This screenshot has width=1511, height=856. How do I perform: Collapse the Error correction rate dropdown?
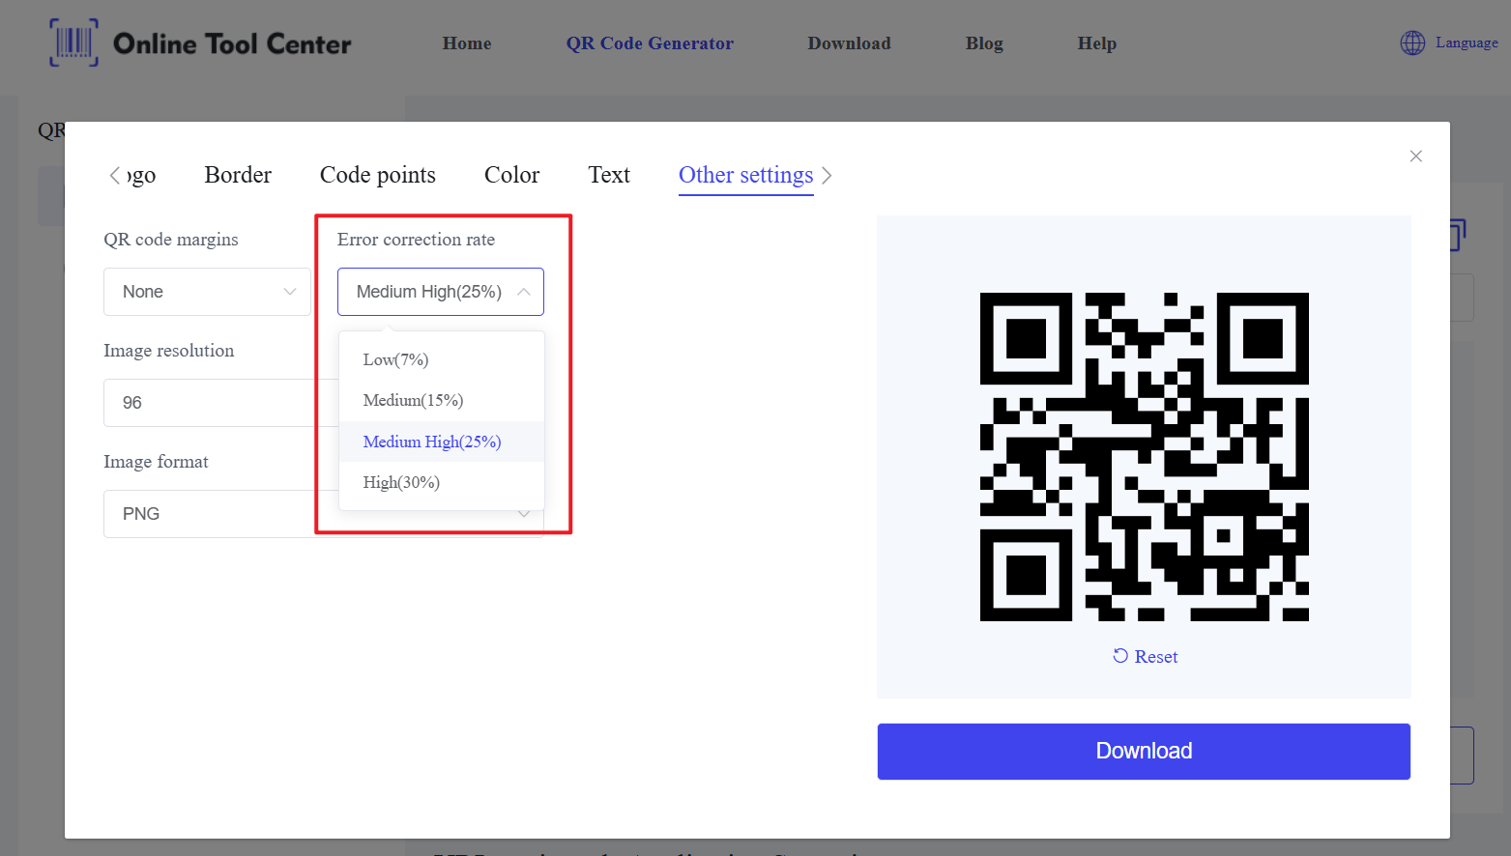441,292
